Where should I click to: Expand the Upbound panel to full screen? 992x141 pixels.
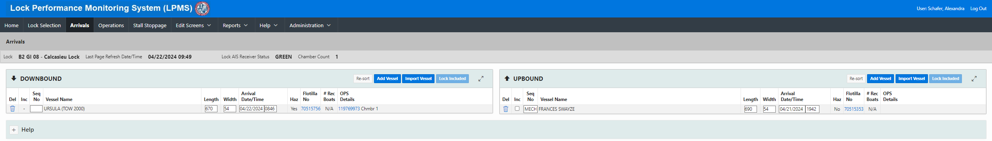tap(974, 78)
